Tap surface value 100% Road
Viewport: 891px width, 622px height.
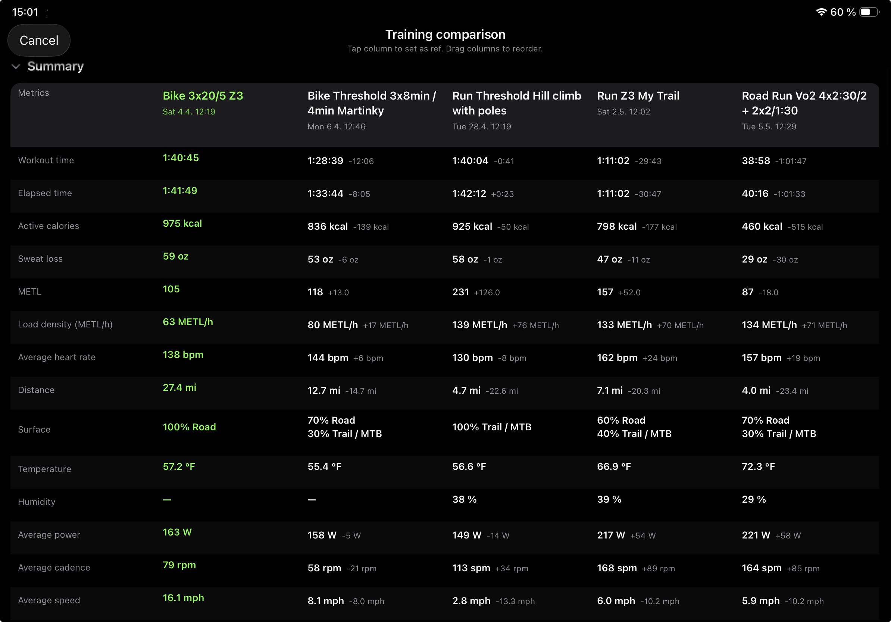pos(190,427)
